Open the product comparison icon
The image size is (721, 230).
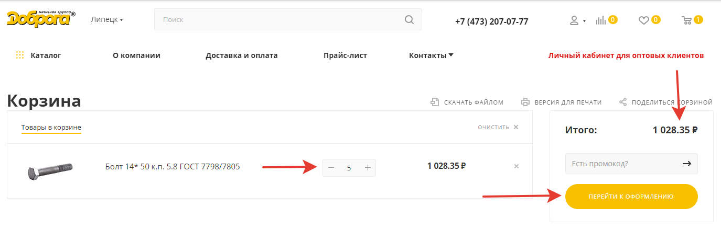coord(601,21)
